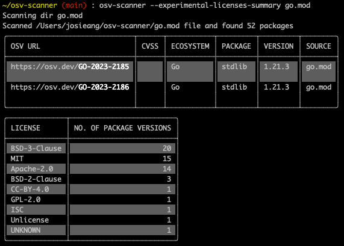Select the BSD-3-Clause license row
The image size is (344, 246).
pos(91,149)
